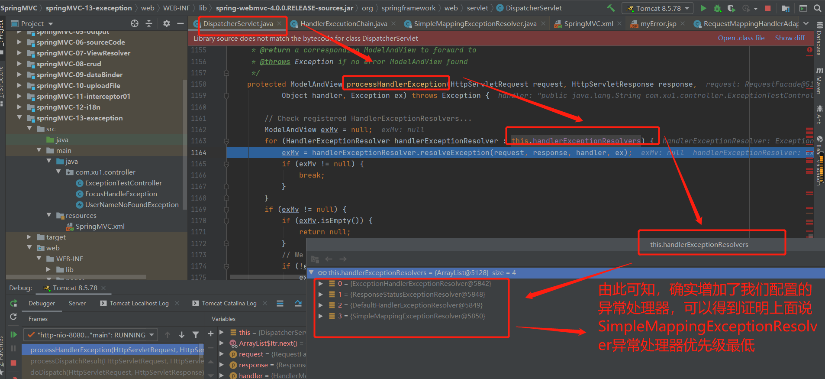Click the red error indicator atop editor scrollbar

click(809, 50)
